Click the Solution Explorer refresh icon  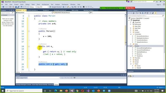point(143,13)
